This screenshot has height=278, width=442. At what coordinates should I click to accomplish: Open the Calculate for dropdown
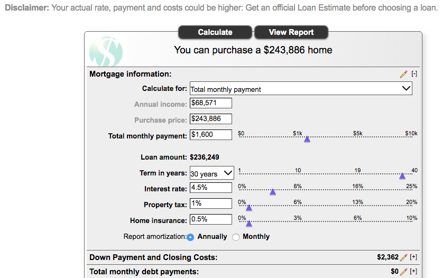point(301,89)
